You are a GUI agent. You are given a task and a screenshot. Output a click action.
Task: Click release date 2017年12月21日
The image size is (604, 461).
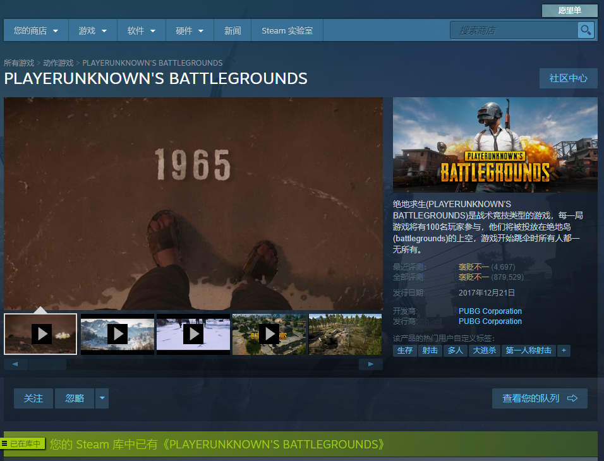click(486, 292)
